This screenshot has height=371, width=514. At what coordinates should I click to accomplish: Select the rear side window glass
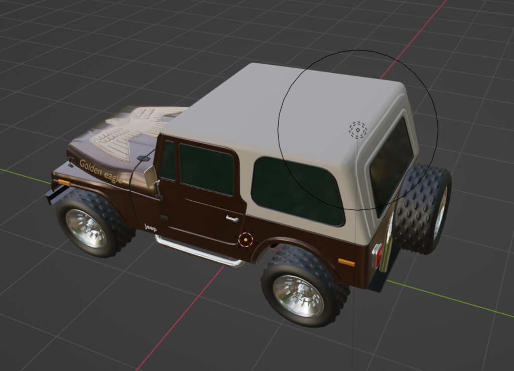click(x=297, y=191)
